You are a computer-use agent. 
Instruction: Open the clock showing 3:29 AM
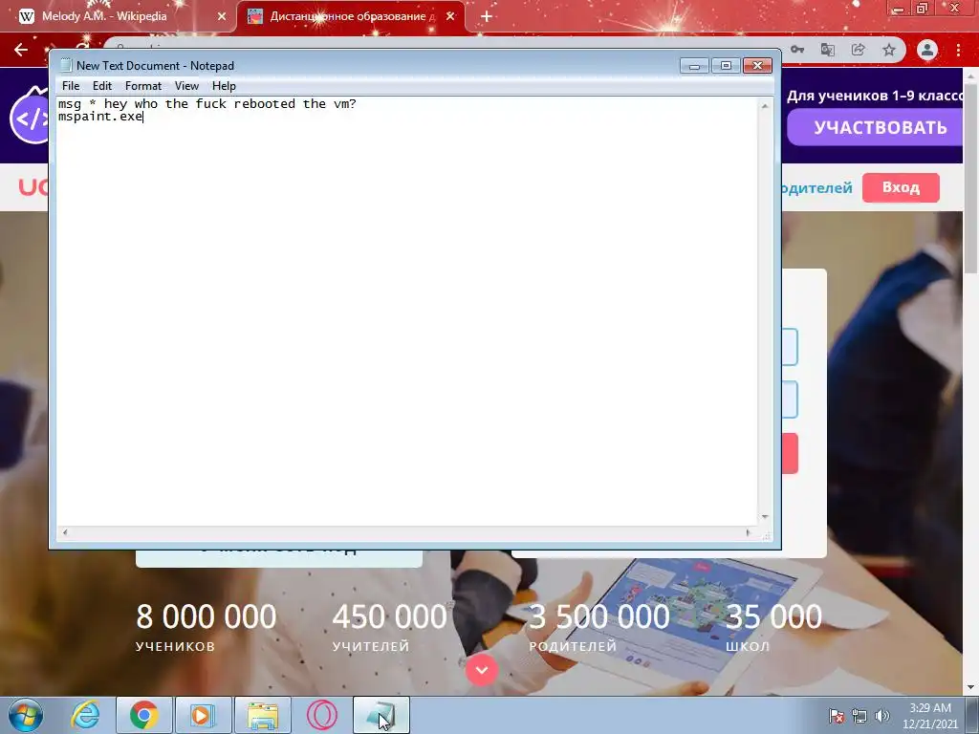pos(929,716)
